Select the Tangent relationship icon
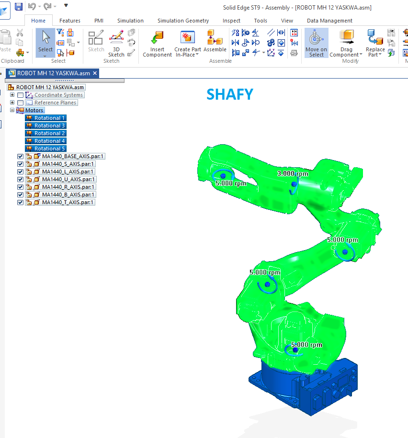Screen dimensions: 408x438 tap(255, 43)
